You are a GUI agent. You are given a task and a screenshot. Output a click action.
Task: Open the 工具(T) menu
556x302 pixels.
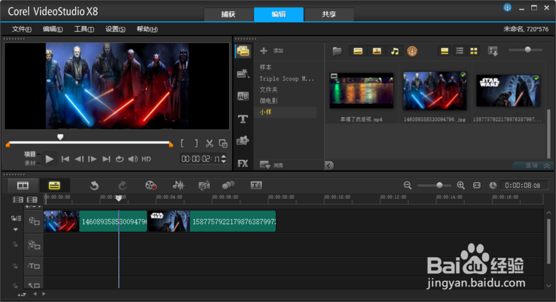tap(84, 29)
